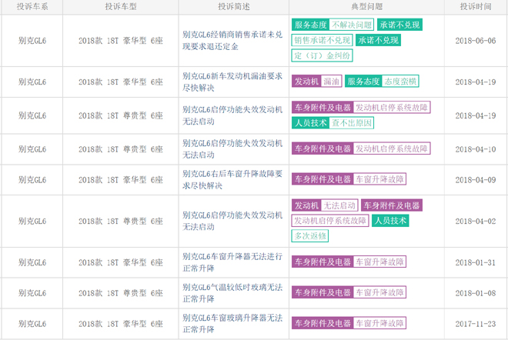Open complaint 别克GL6车窗升降器无法进行正常升降

[232, 262]
